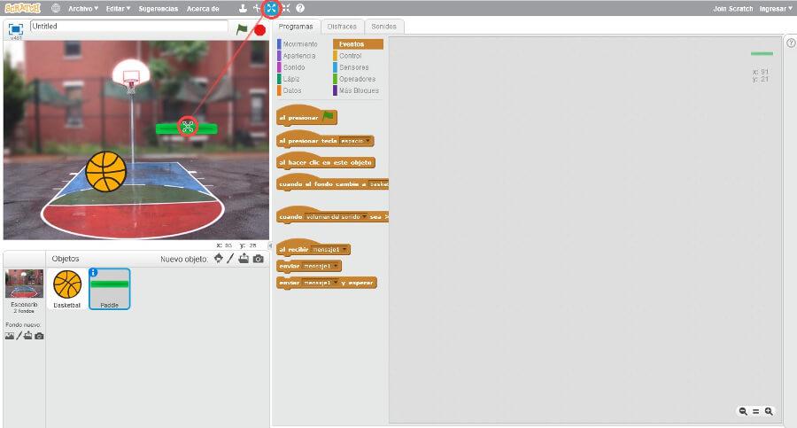Take a new backdrop photo with camera

point(39,336)
